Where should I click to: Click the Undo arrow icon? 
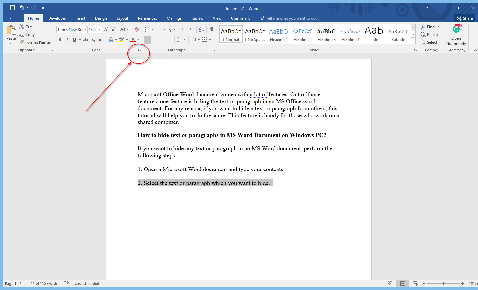(22, 7)
